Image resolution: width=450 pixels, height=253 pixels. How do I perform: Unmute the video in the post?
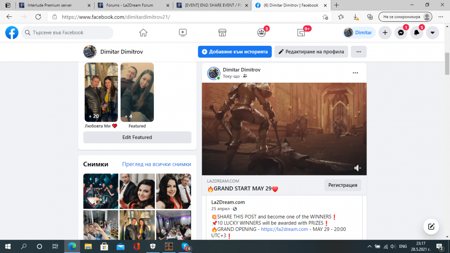[357, 168]
